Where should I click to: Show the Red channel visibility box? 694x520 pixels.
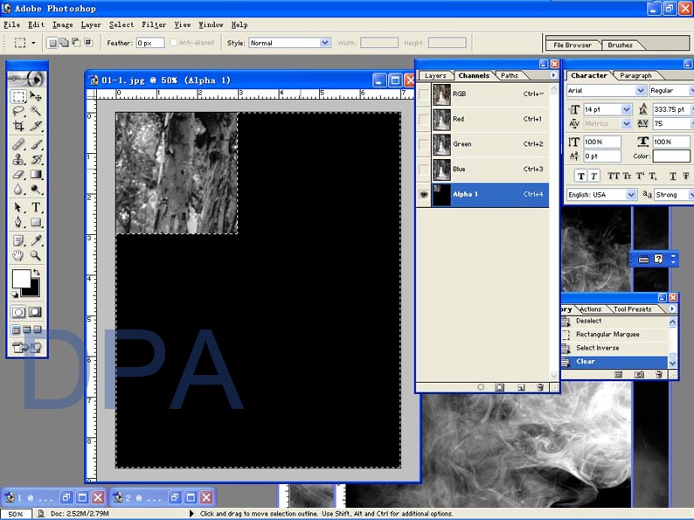tap(424, 119)
